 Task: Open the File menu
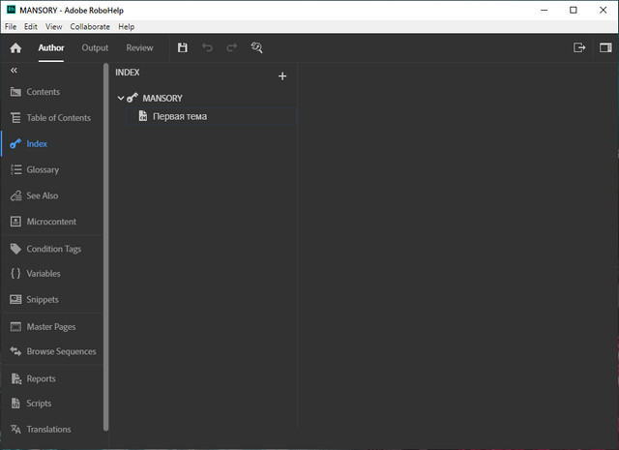pos(11,26)
